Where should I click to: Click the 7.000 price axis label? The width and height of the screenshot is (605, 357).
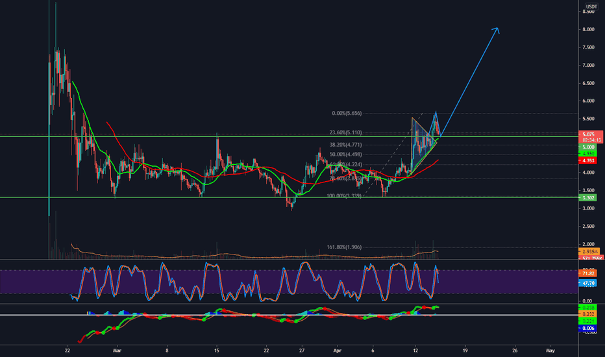tap(588, 65)
